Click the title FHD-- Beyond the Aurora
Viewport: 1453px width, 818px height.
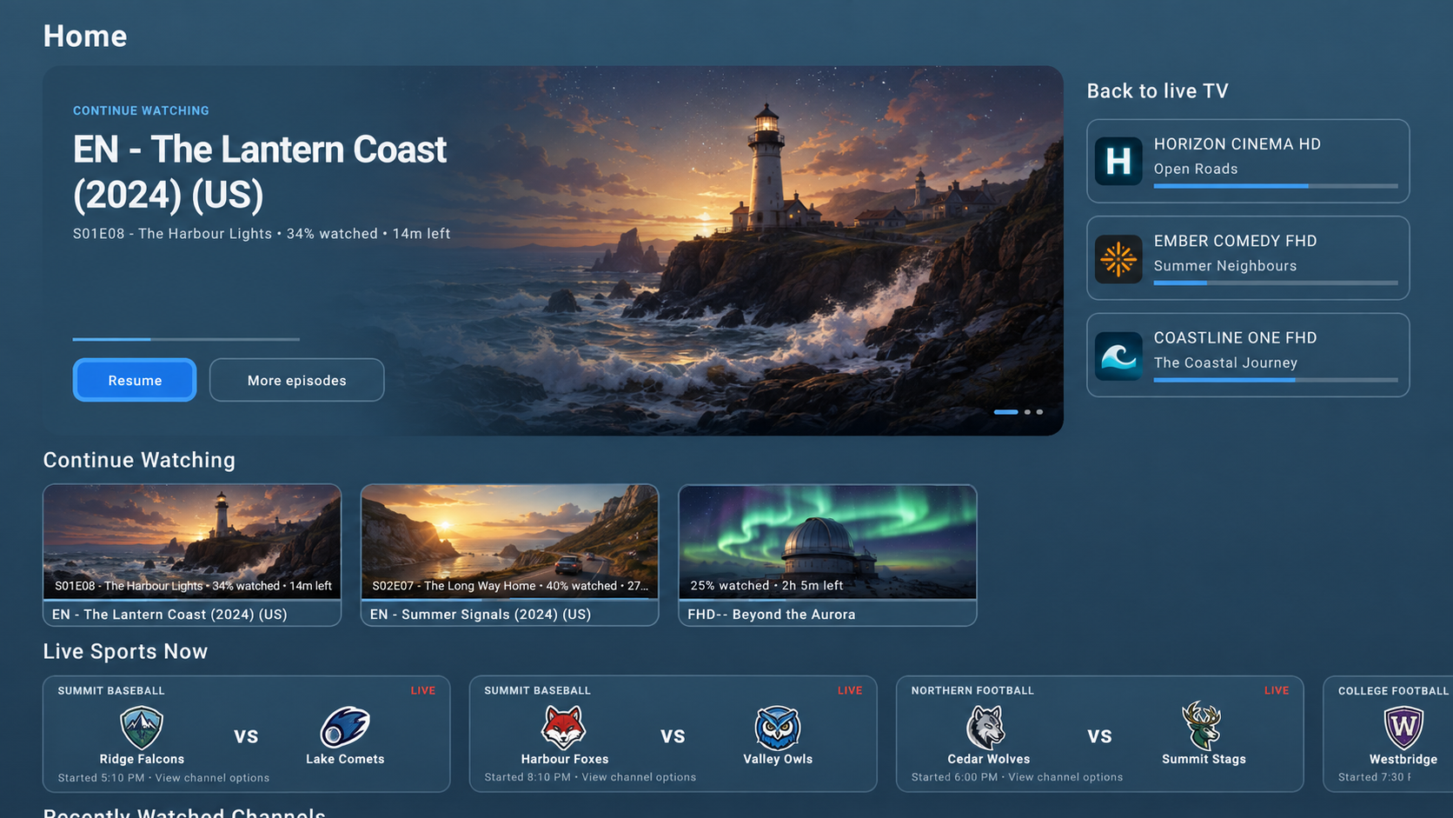772,615
